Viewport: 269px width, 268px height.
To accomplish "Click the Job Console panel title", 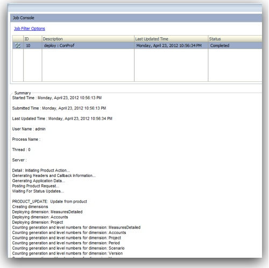I will click(24, 18).
